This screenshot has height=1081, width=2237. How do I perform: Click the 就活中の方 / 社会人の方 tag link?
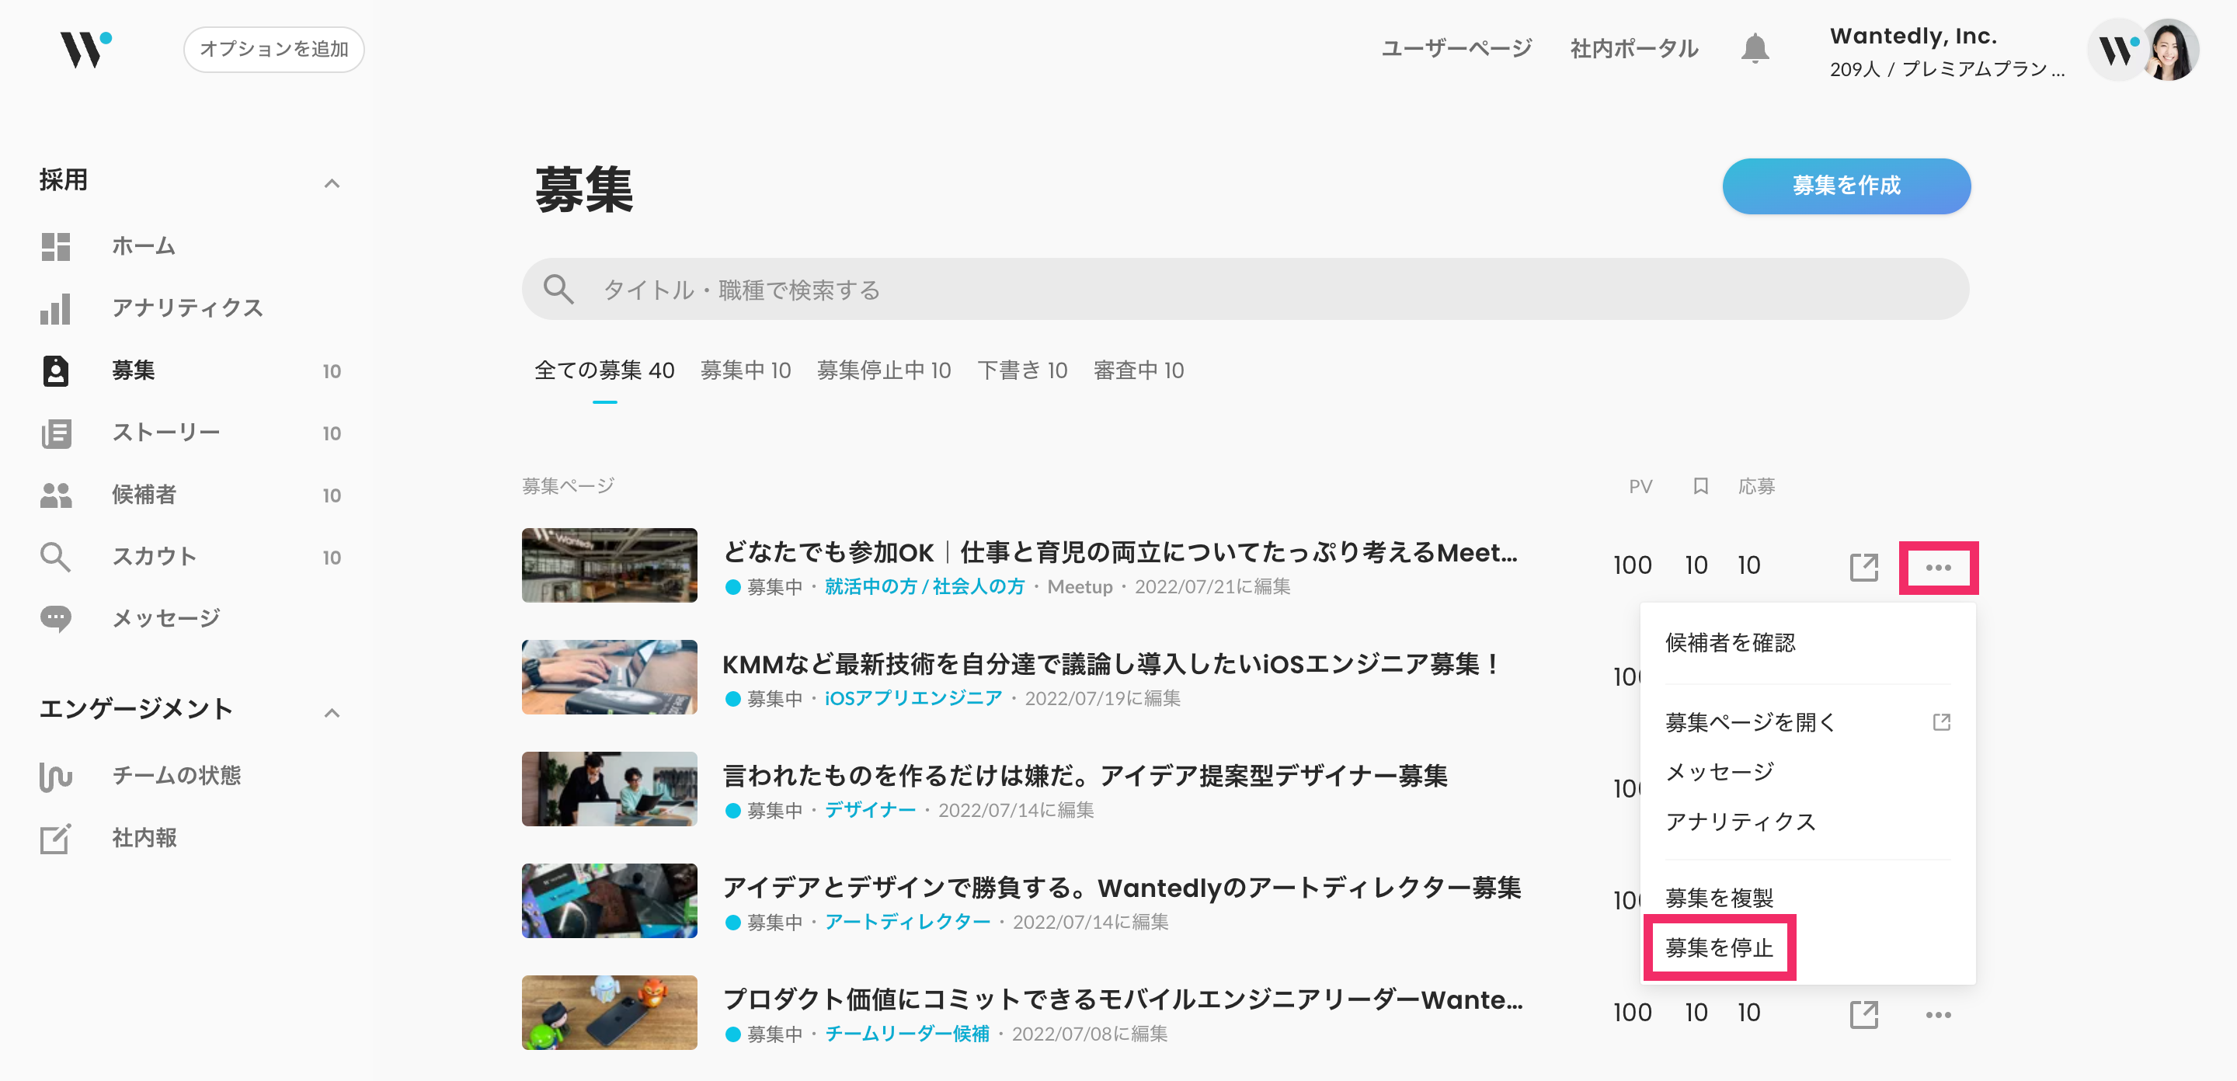(x=924, y=587)
